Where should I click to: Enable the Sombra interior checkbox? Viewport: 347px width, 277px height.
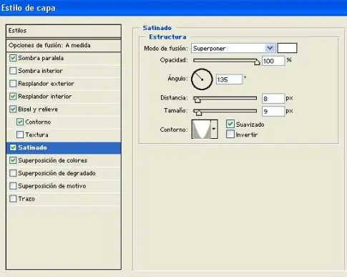(x=13, y=71)
